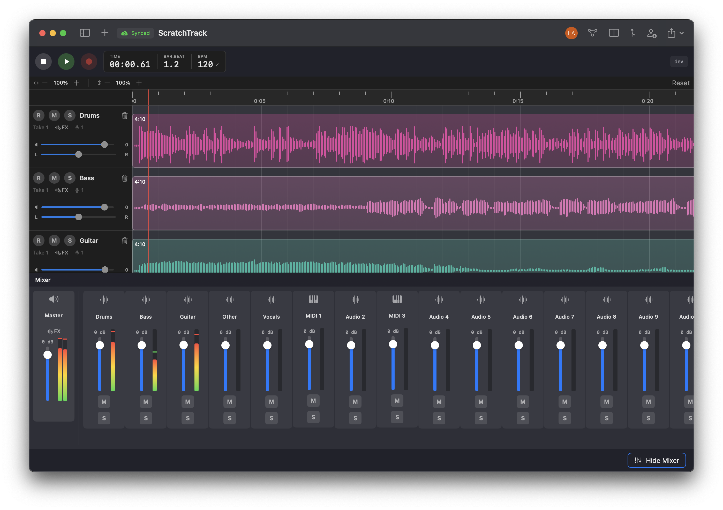Image resolution: width=723 pixels, height=510 pixels.
Task: Open the Master channel FX
Action: (54, 331)
